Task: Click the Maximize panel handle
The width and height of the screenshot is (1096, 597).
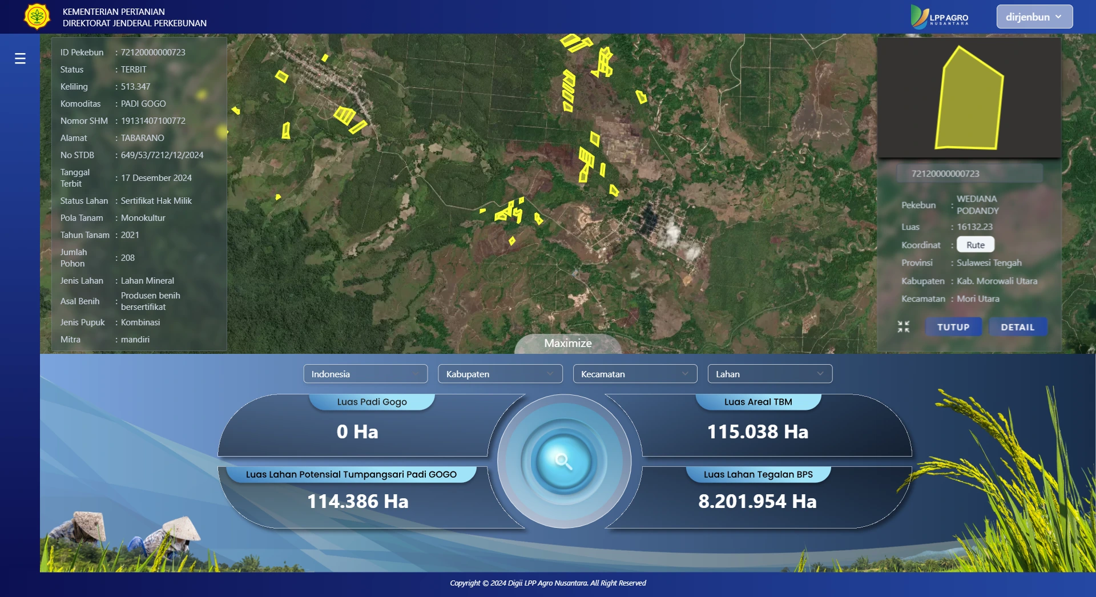Action: [568, 343]
